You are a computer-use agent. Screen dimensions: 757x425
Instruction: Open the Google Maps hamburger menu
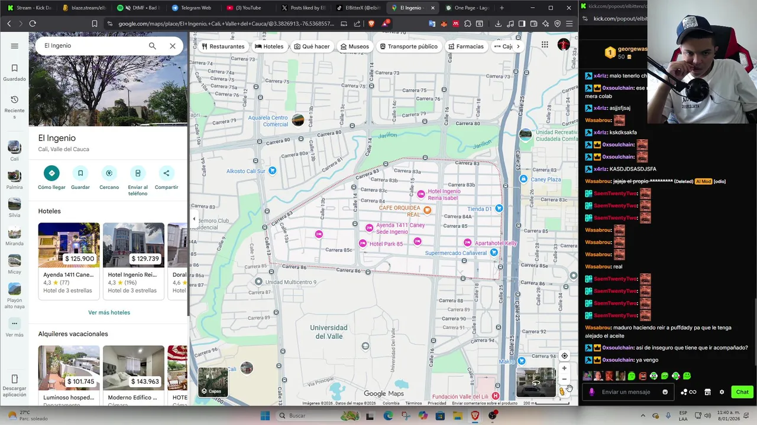coord(14,45)
